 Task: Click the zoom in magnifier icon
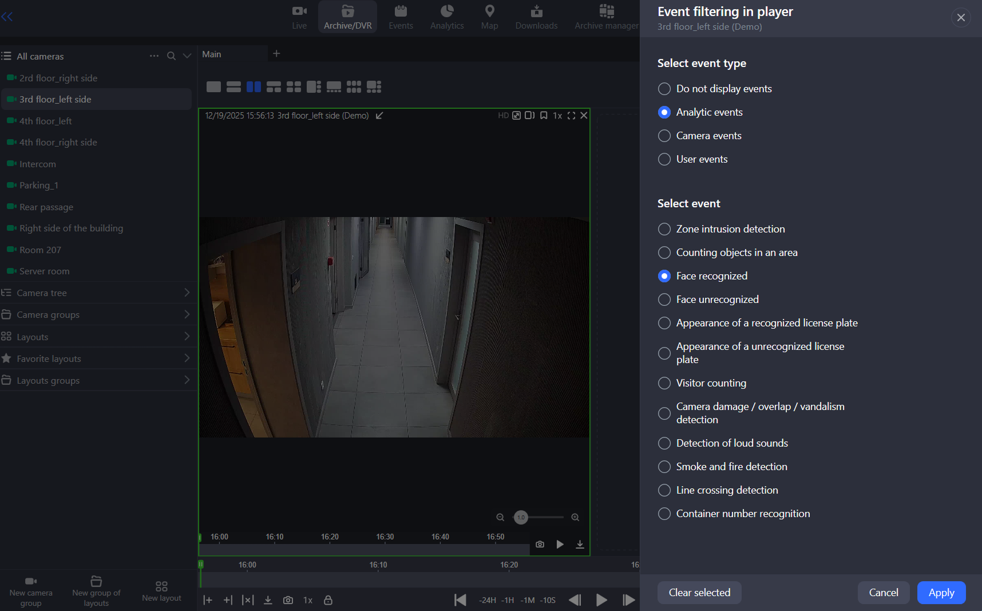pyautogui.click(x=575, y=518)
